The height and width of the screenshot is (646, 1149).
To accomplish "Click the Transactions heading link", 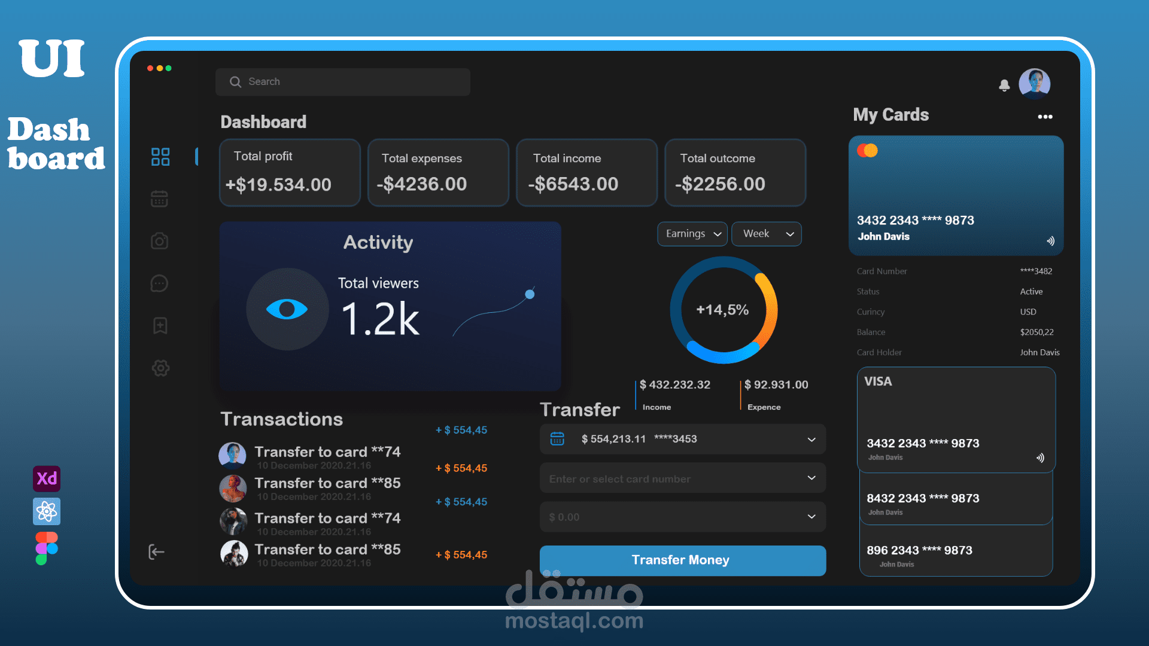I will click(x=281, y=419).
